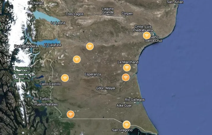Viewport: 212px width, 135px height.
Task: Select the Wi-Fi marker northeast of Gdor. Mayer
Action: click(x=126, y=77)
